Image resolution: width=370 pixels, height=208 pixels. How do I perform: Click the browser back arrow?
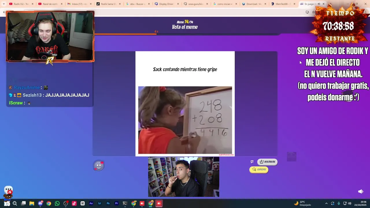[4, 12]
